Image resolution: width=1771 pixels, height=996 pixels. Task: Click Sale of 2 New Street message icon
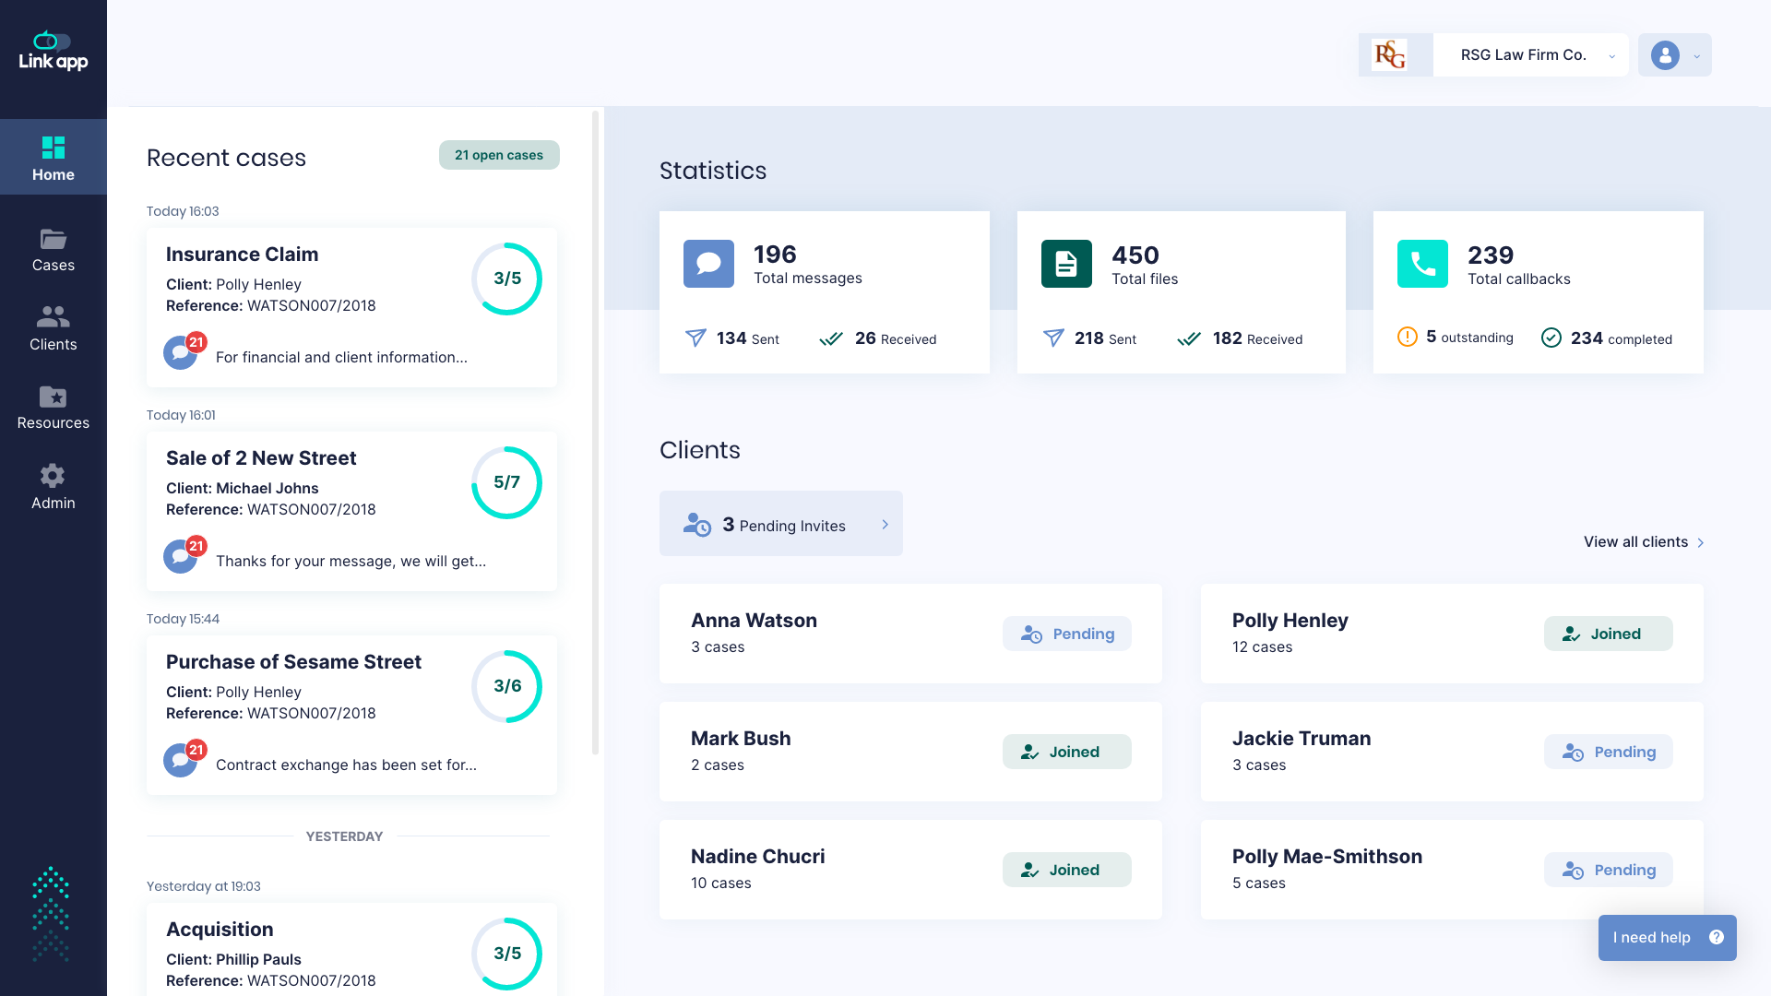(x=181, y=557)
